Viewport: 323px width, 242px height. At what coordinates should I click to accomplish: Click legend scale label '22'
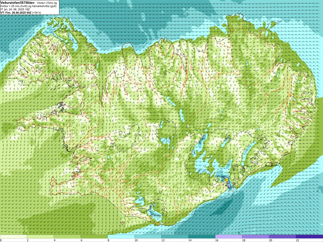(297, 240)
